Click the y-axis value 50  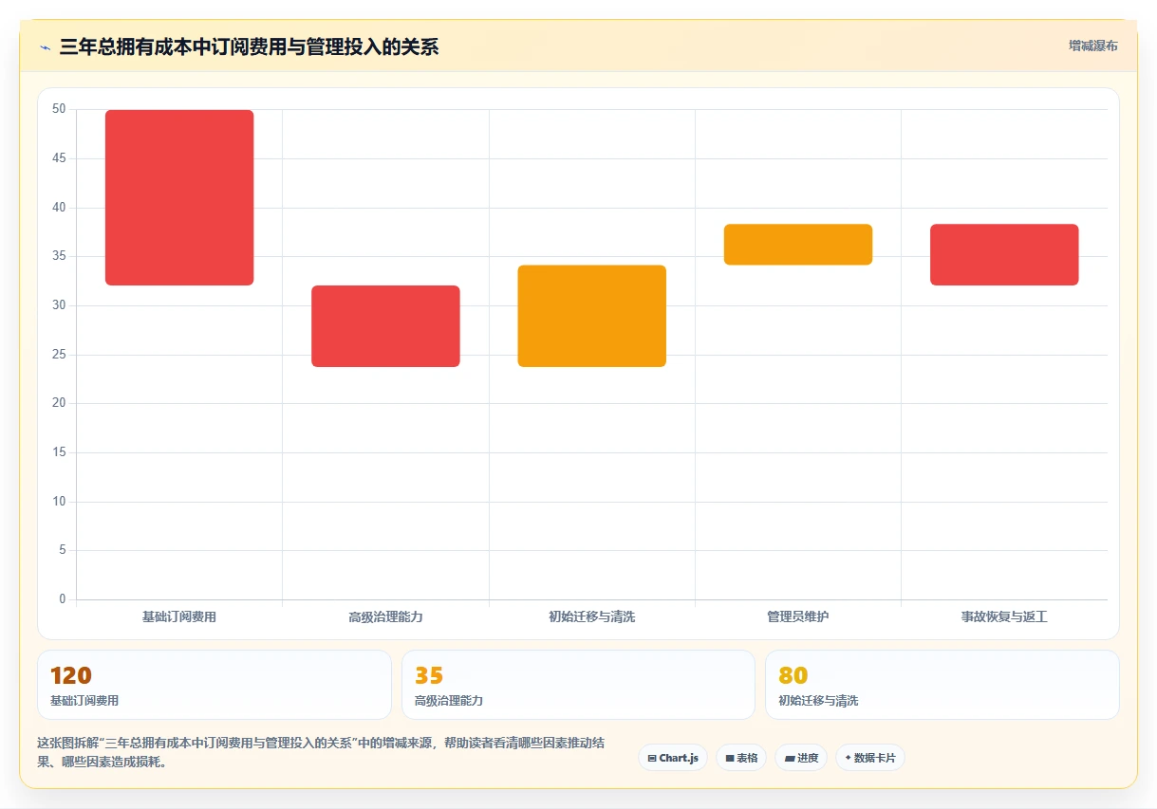[x=59, y=109]
